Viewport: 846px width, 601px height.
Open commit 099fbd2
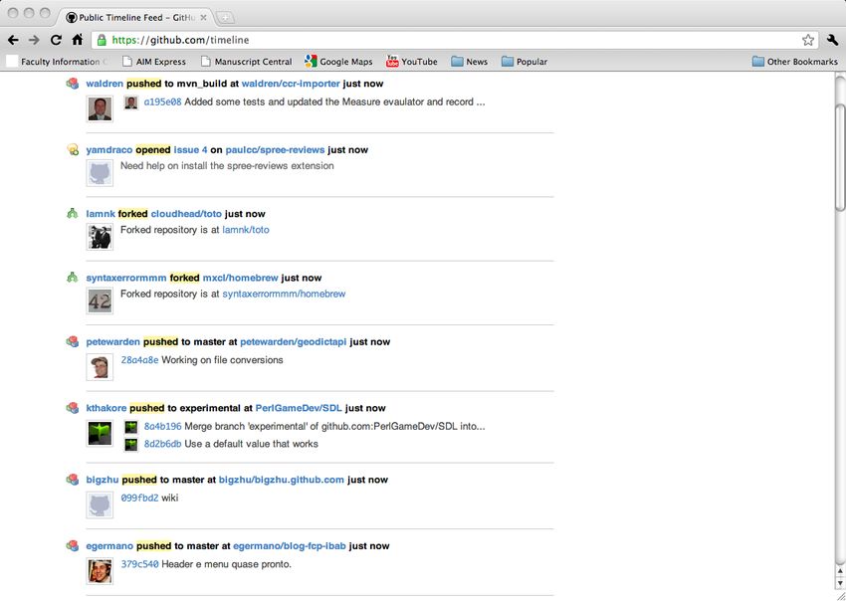coord(139,498)
